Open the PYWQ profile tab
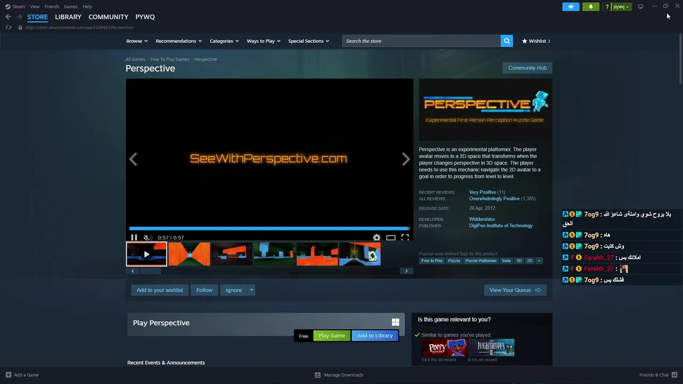The height and width of the screenshot is (384, 683). [145, 17]
